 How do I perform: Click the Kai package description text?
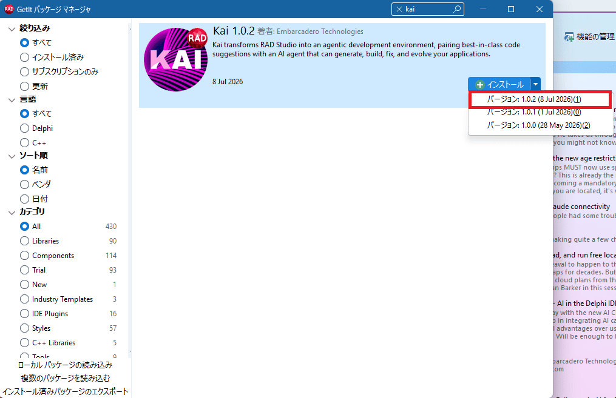(x=366, y=50)
